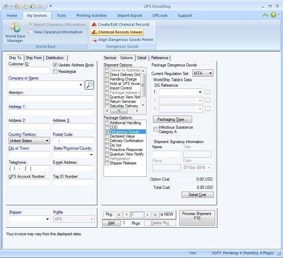The image size is (283, 258).
Task: Check Saturday Delivery shipment option
Action: pyautogui.click(x=107, y=106)
